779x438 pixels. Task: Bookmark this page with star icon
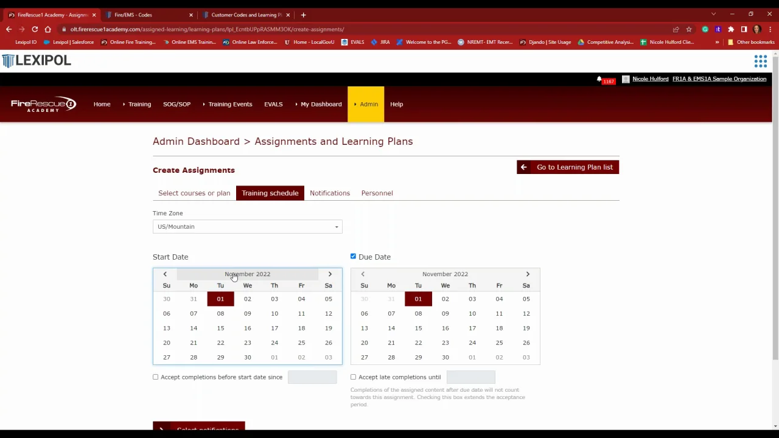tap(689, 29)
